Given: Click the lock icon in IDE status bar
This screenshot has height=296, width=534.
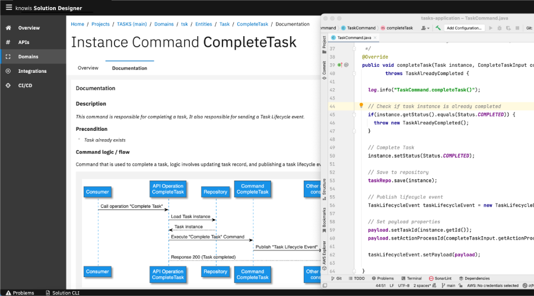Looking at the screenshot, I should pos(461,285).
